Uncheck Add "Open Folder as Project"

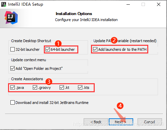[x=12, y=69]
